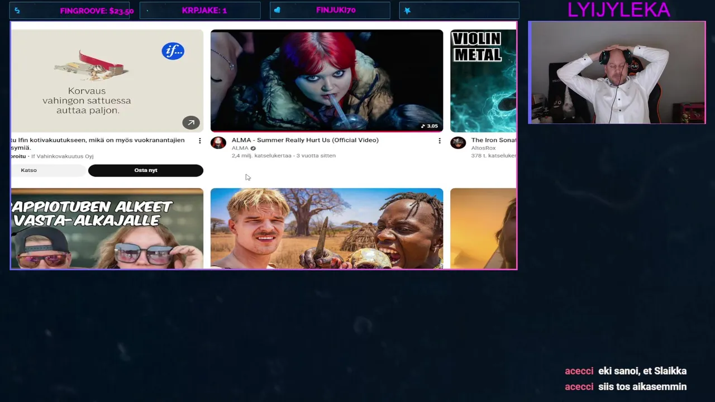Open the African savanna video thumbnail
Image resolution: width=715 pixels, height=402 pixels.
327,228
